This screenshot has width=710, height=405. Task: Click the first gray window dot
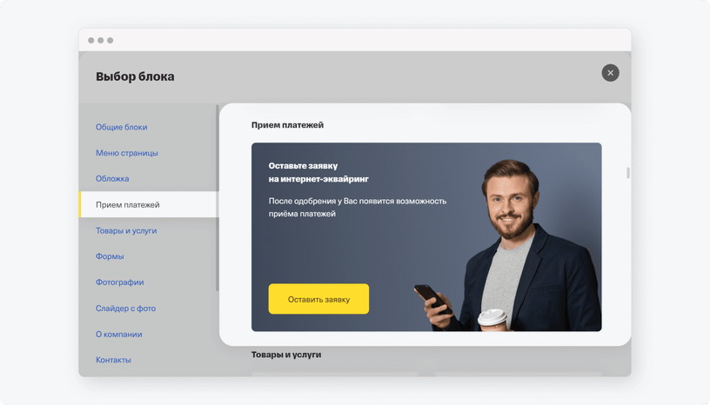91,40
